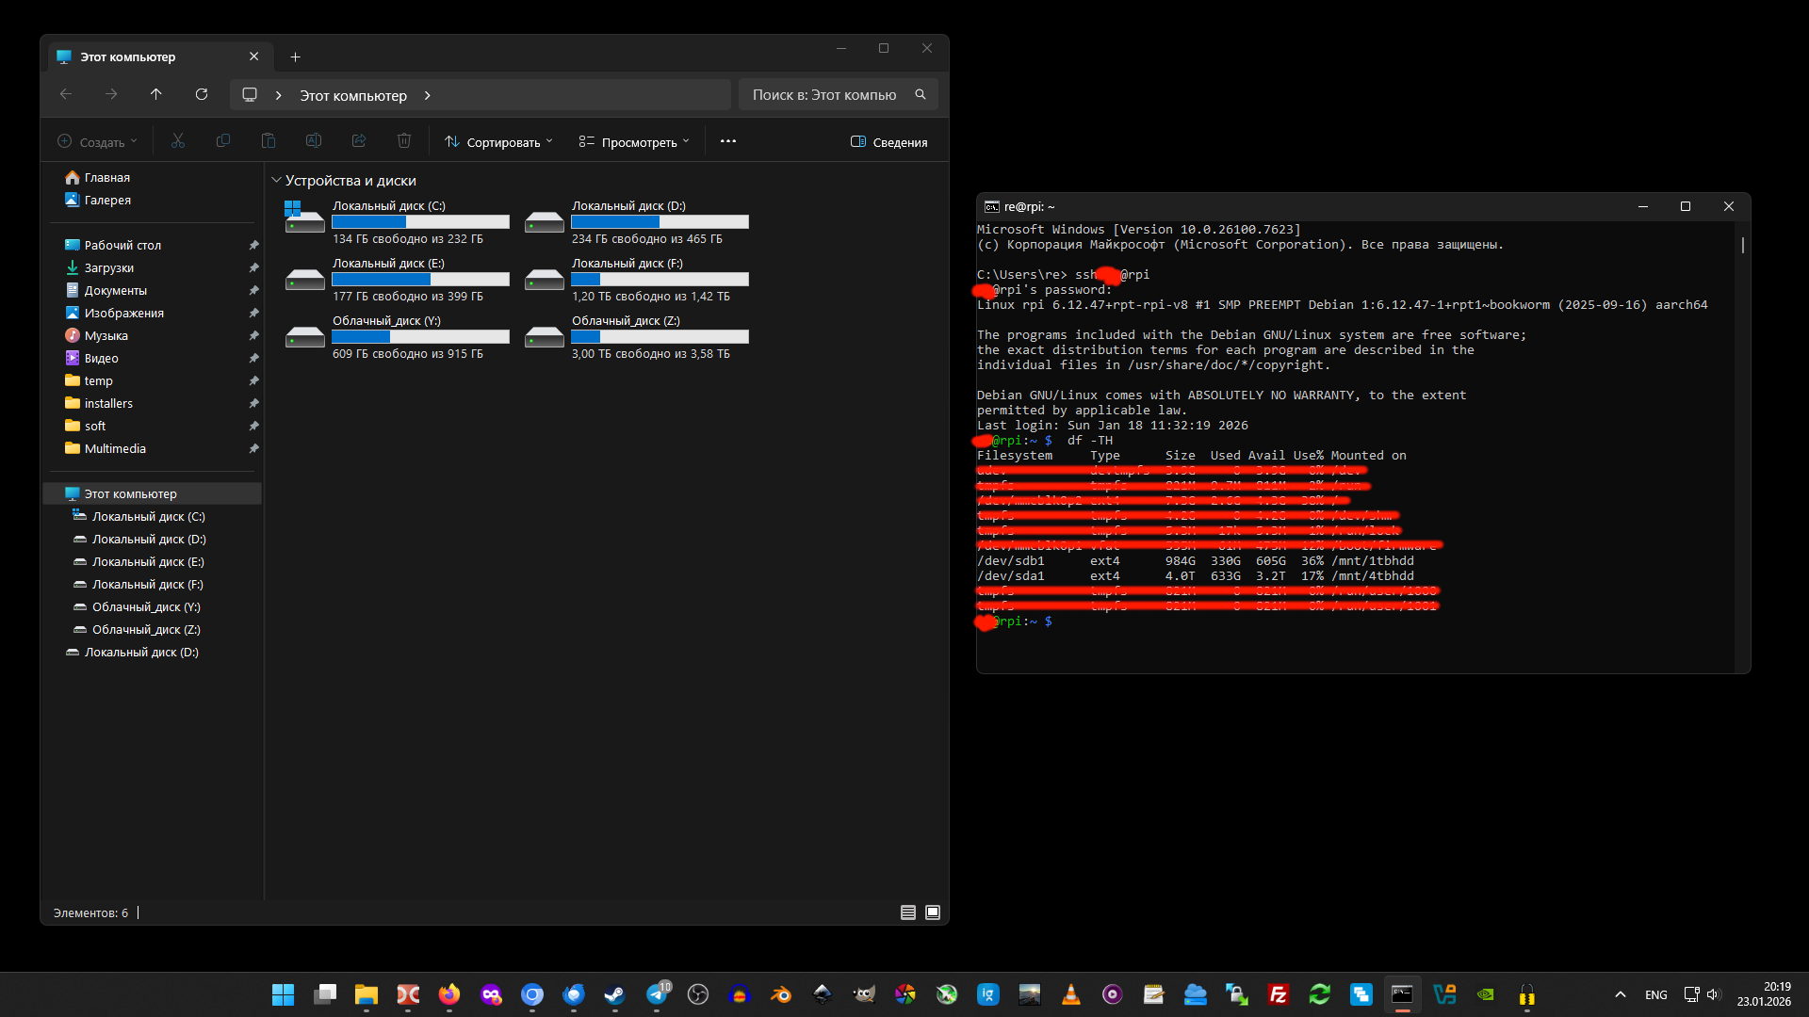Open the three-dots more options menu

coord(728,141)
